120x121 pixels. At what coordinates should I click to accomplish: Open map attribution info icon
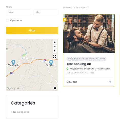[55, 88]
